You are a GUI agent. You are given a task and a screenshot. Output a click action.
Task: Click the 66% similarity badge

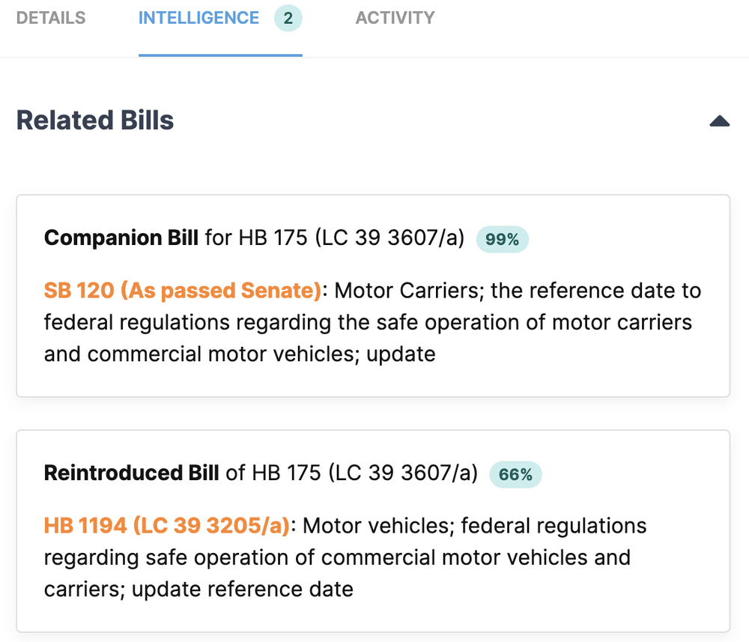coord(515,475)
